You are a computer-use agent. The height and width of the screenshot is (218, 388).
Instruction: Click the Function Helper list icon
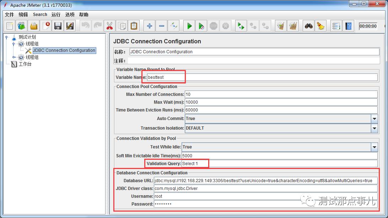[x=336, y=26]
